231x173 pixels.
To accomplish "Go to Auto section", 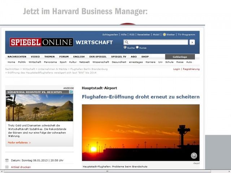I will pos(189,62).
